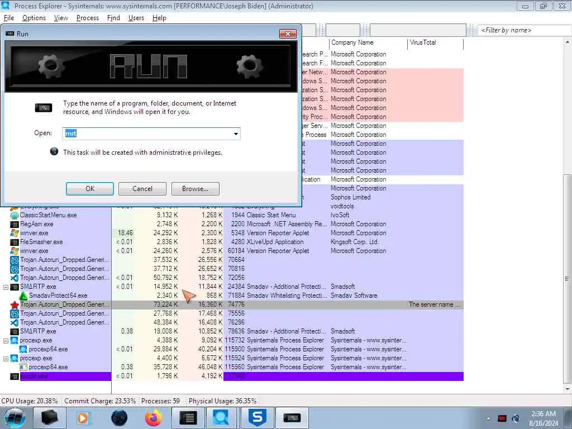Click the RegAsm.exe process icon
This screenshot has height=429, width=572.
tap(14, 225)
